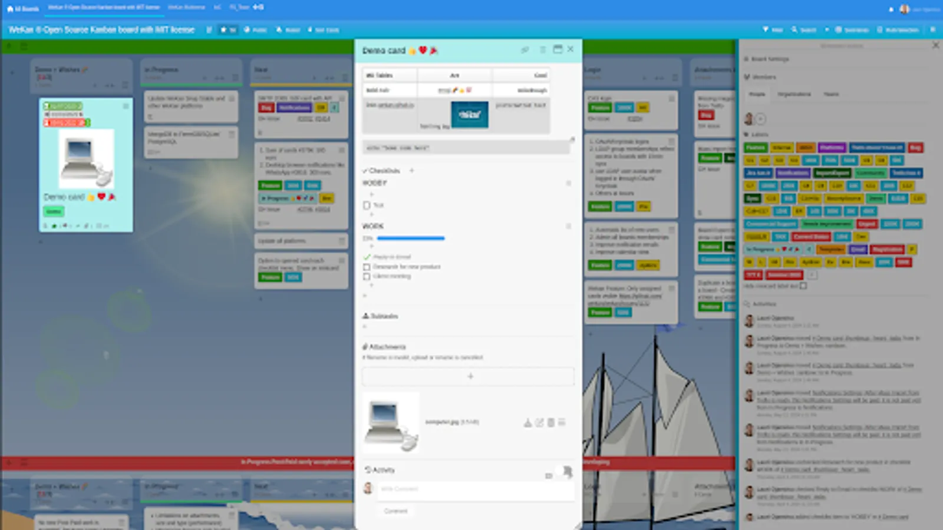Click the WORK checklist progress bar

pyautogui.click(x=411, y=238)
